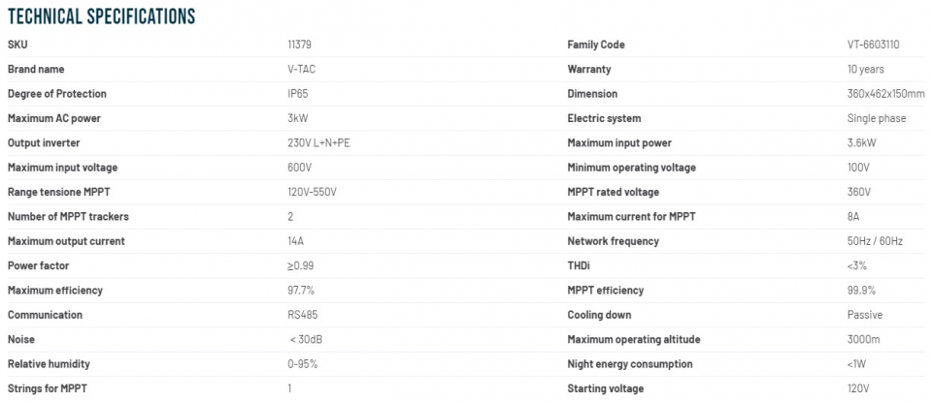Select the Range tensione MPPT label

(57, 192)
